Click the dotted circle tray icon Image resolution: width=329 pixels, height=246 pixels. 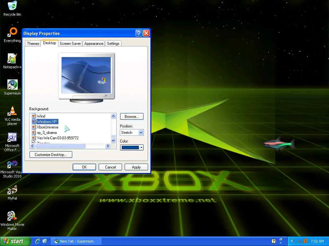pyautogui.click(x=293, y=241)
